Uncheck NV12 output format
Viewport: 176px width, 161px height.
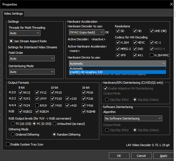coord(20,93)
